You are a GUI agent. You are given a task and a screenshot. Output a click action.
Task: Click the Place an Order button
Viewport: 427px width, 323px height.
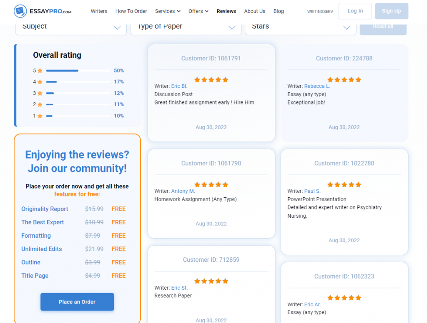pos(77,302)
